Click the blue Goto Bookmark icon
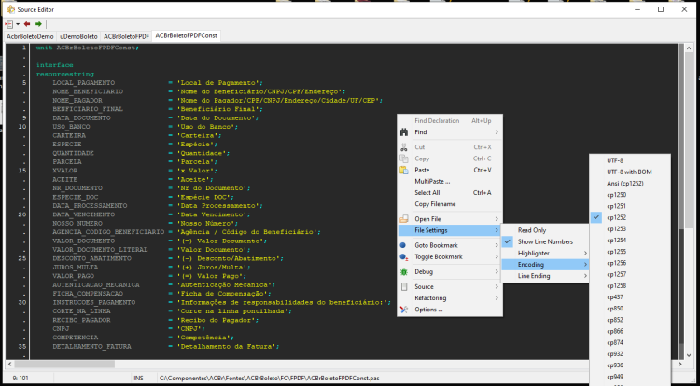 click(x=403, y=245)
